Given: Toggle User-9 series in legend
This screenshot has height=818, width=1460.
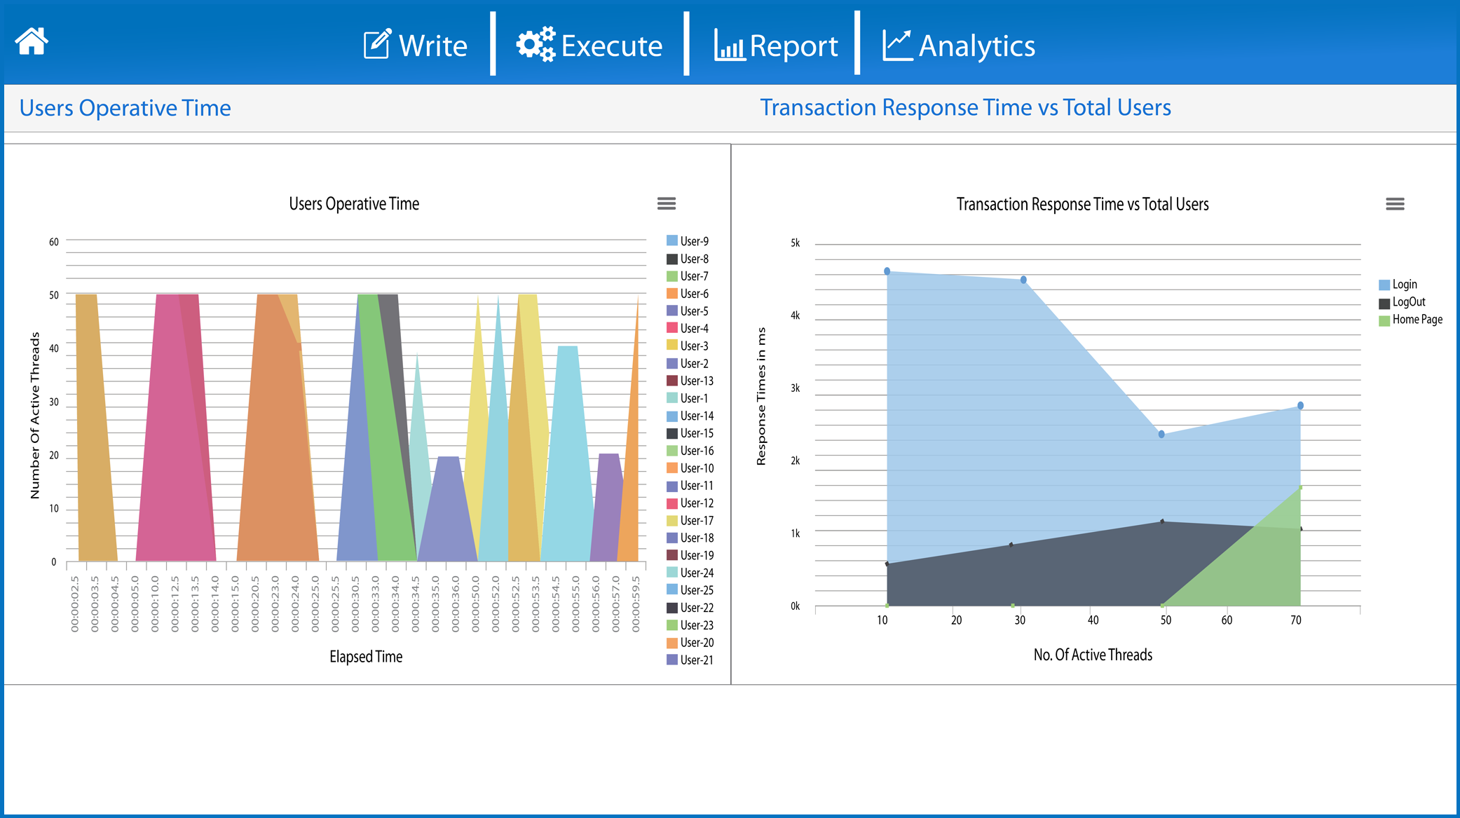Looking at the screenshot, I should 688,241.
